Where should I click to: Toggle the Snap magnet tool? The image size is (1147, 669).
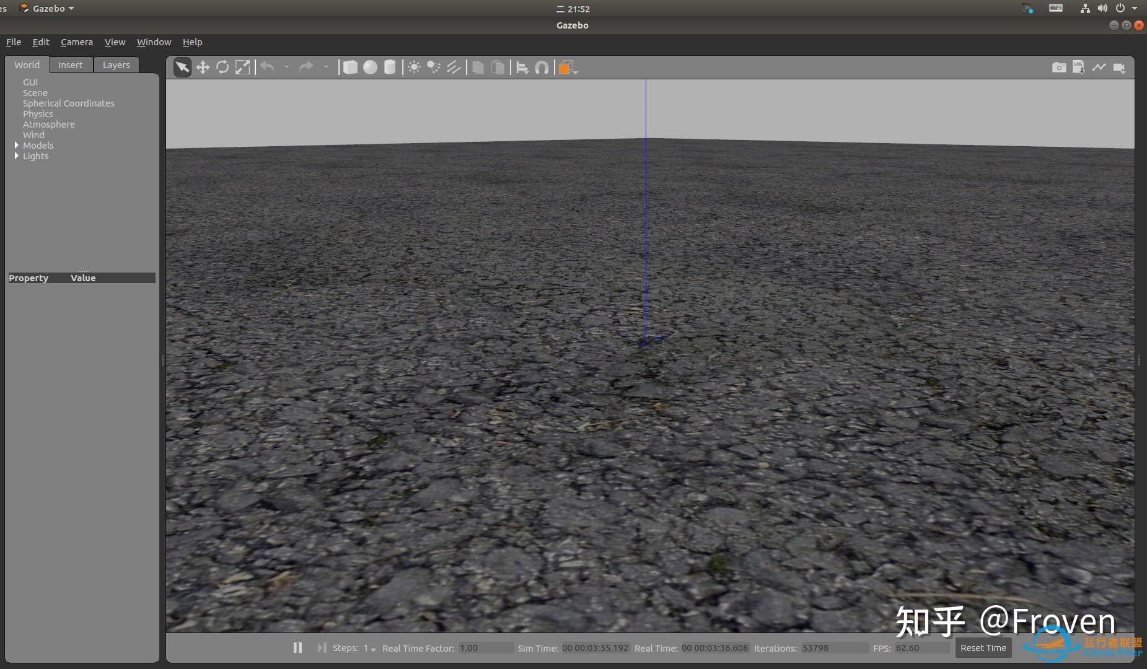point(542,68)
